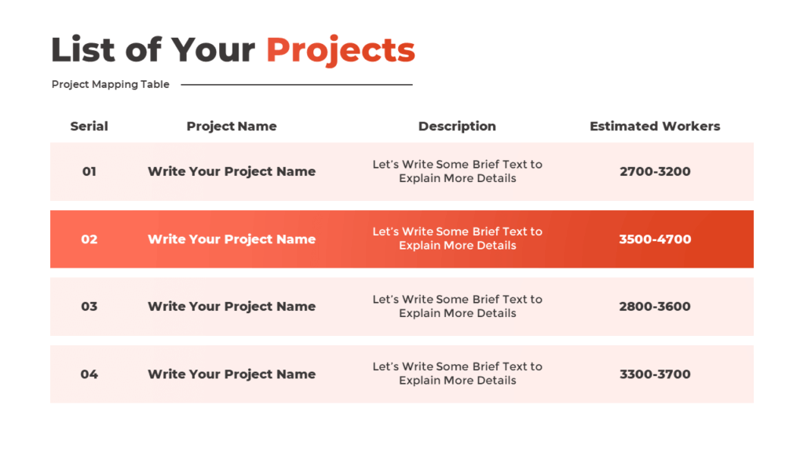Select the "Estimated Workers" column header
Image resolution: width=804 pixels, height=452 pixels.
[x=655, y=126]
